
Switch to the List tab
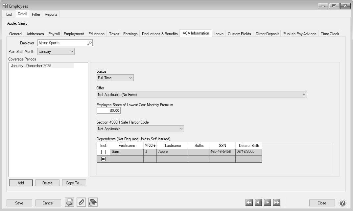[x=9, y=14]
